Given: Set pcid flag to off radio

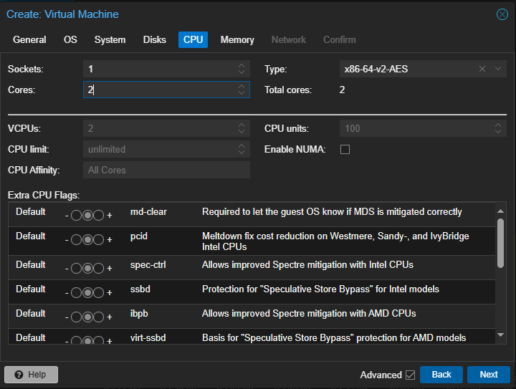Looking at the screenshot, I should (77, 241).
